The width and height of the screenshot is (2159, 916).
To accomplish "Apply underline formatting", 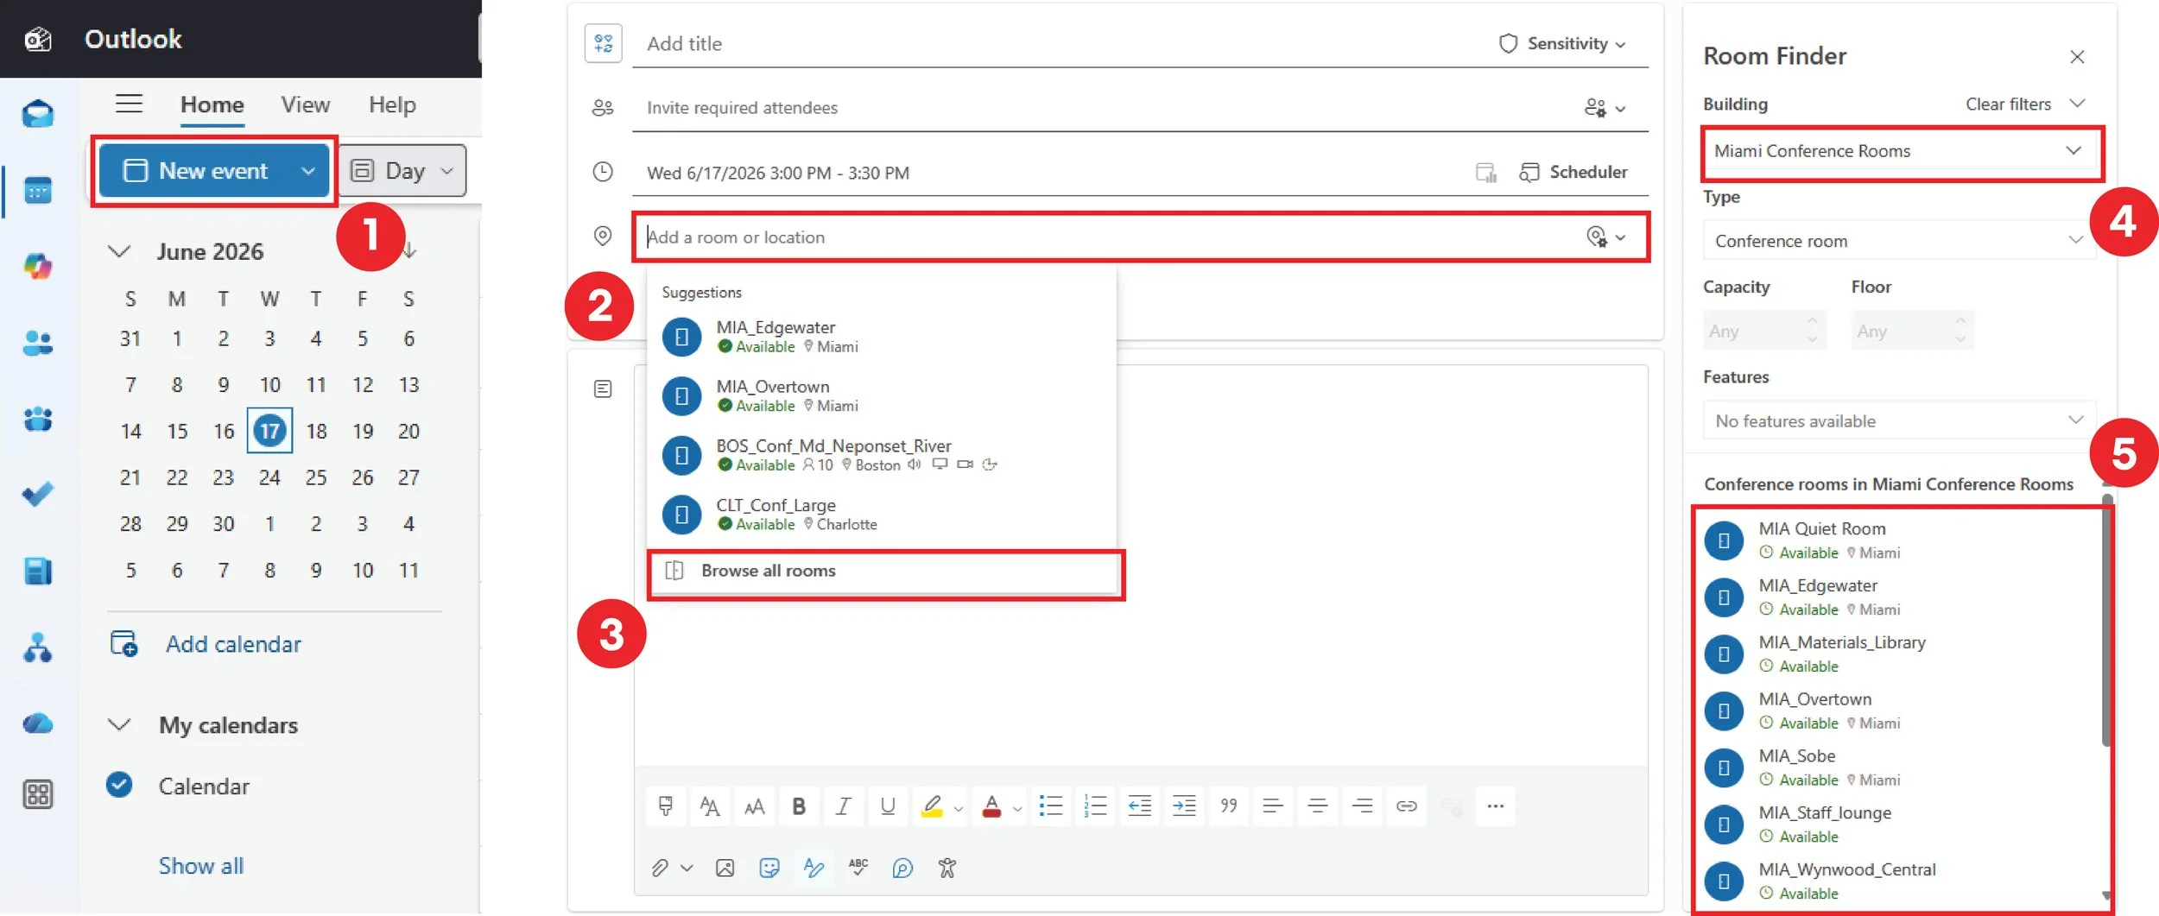I will (x=888, y=806).
